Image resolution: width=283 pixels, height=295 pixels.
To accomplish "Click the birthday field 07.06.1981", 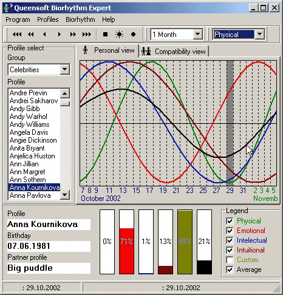I will [x=49, y=246].
